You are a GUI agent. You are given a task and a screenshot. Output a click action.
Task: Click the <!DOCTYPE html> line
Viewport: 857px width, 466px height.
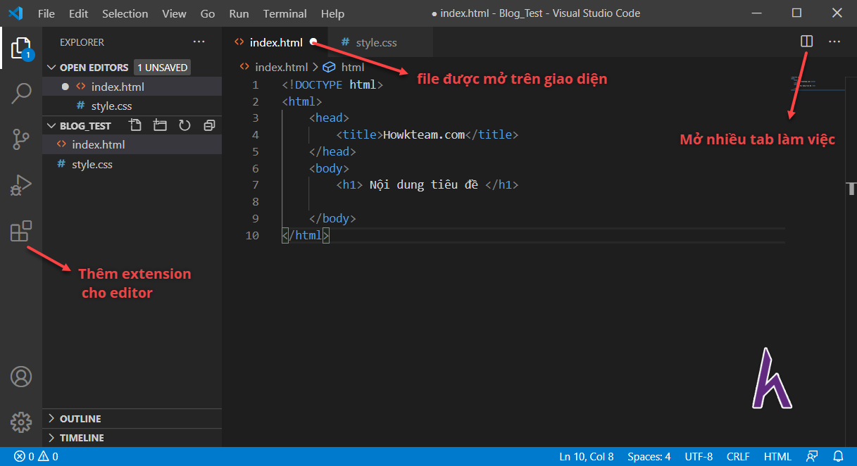point(332,84)
